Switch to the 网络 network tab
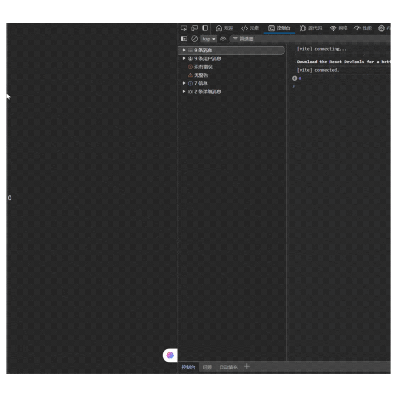Viewport: 397px width, 397px height. (339, 28)
